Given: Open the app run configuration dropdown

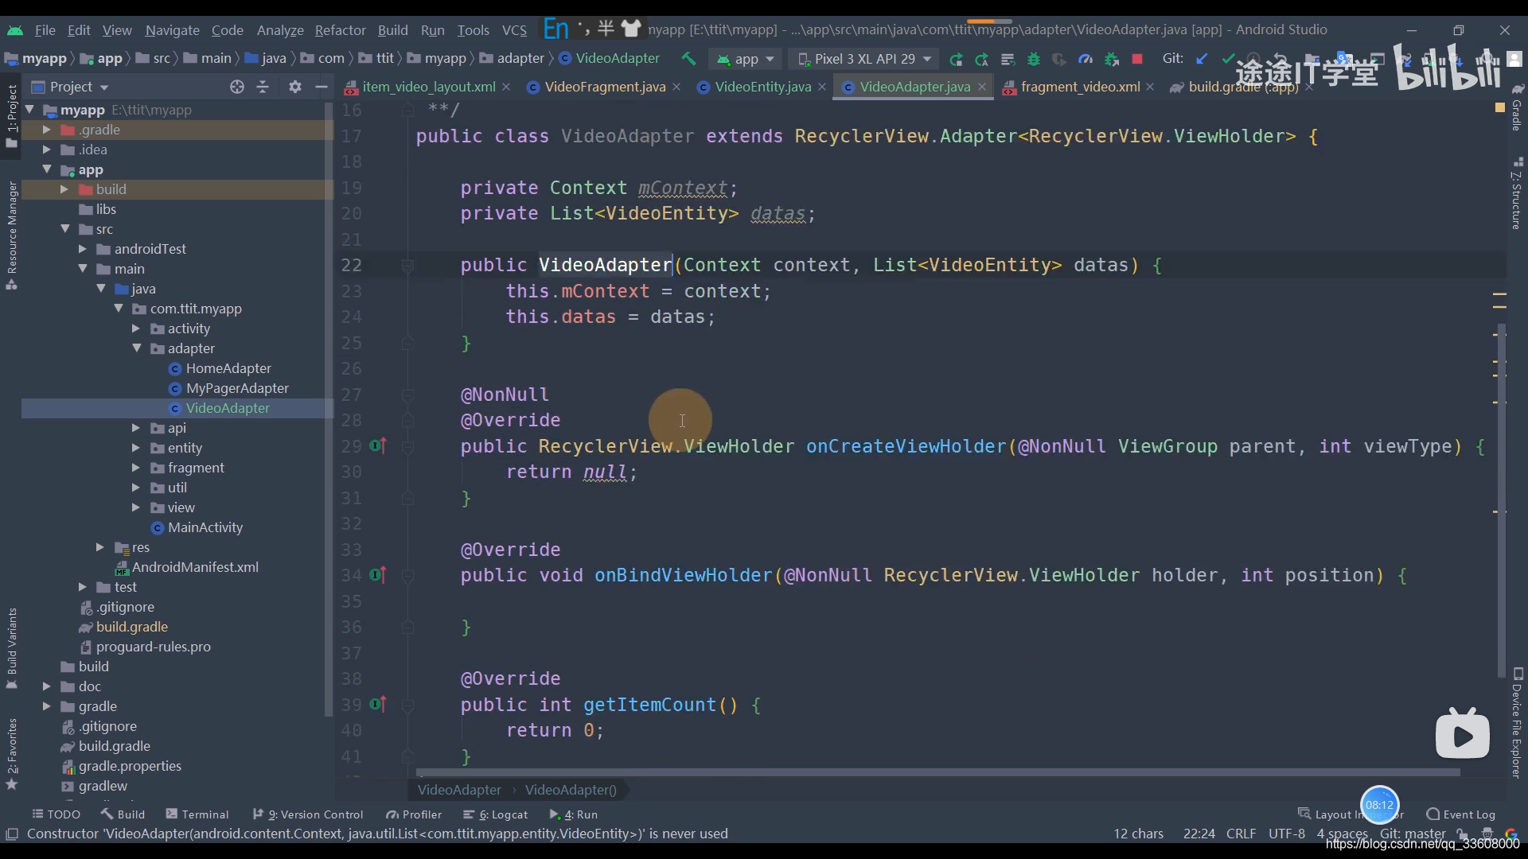Looking at the screenshot, I should [746, 59].
